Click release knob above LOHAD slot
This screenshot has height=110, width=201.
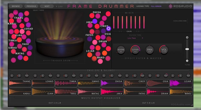(43, 76)
